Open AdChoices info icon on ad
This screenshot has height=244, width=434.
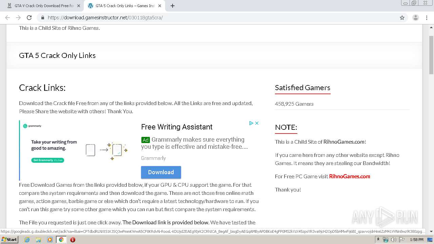point(251,123)
